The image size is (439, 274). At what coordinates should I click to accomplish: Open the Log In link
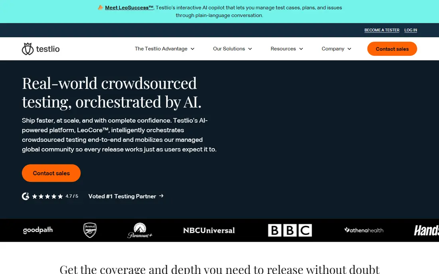point(411,30)
